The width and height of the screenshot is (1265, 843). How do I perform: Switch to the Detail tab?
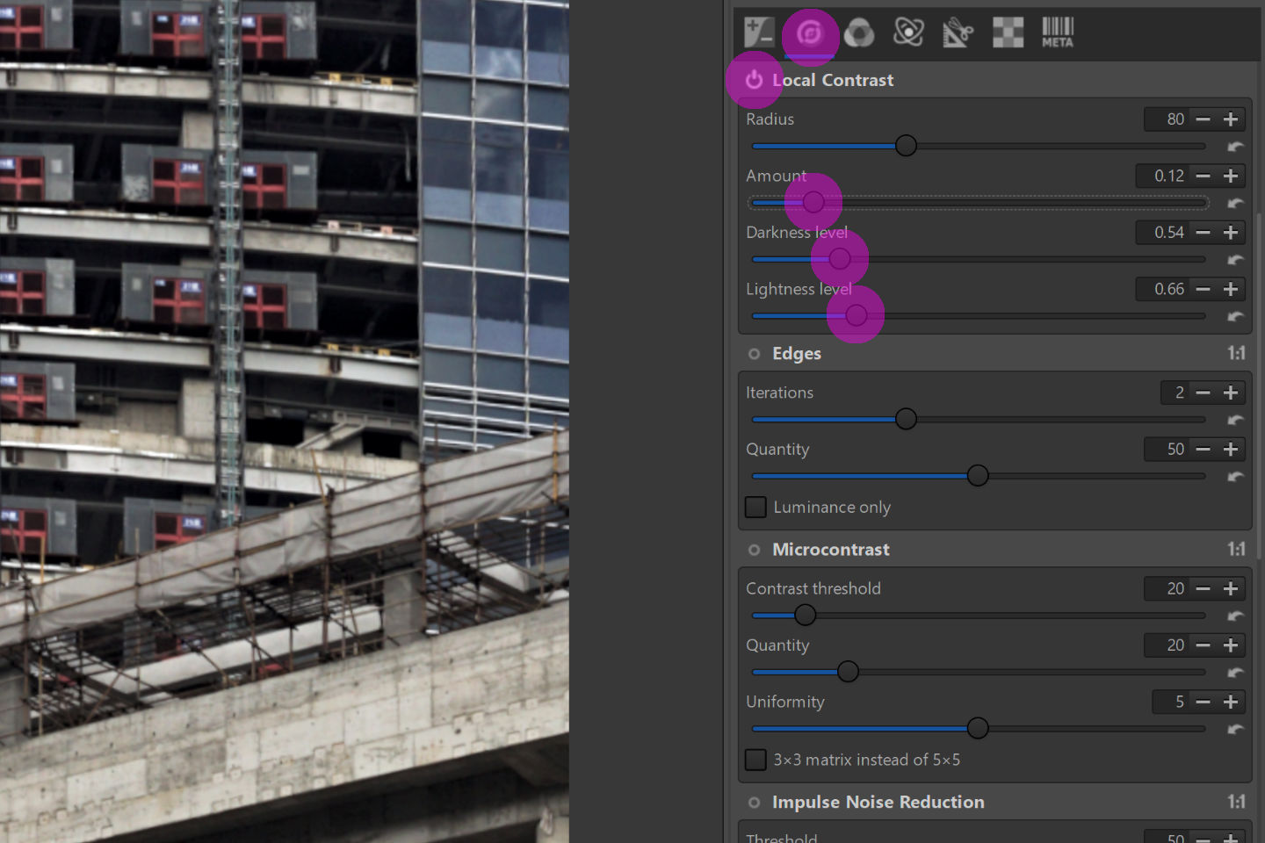coord(809,33)
